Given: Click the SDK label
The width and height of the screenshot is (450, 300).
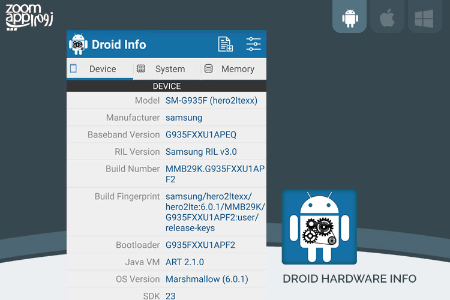Looking at the screenshot, I should pos(151,296).
